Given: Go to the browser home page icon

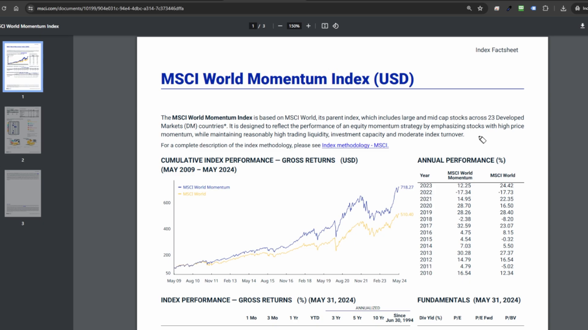Looking at the screenshot, I should tap(16, 8).
